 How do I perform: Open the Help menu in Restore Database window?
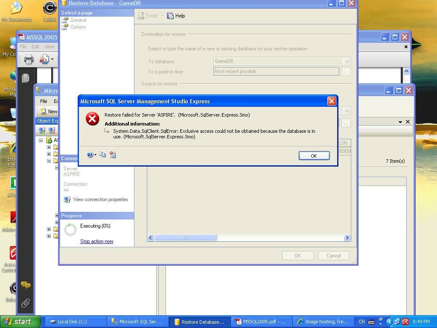[176, 16]
